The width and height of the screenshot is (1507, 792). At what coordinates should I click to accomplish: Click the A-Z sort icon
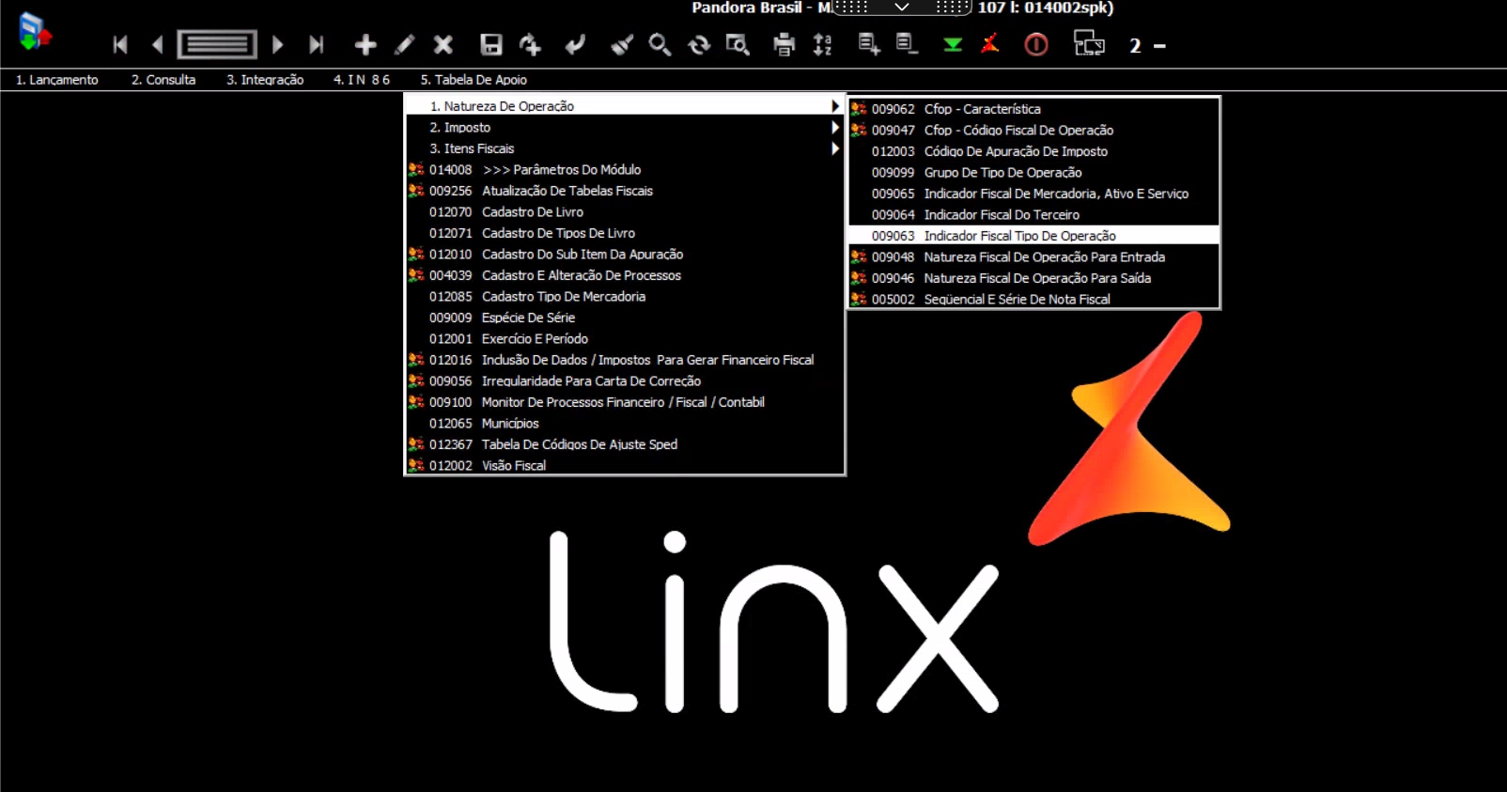pos(823,44)
